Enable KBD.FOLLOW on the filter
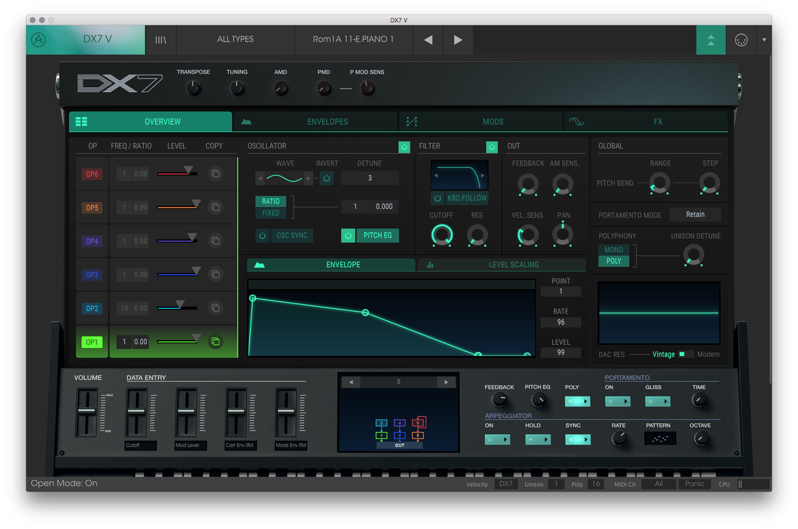The height and width of the screenshot is (529, 798). (x=460, y=198)
